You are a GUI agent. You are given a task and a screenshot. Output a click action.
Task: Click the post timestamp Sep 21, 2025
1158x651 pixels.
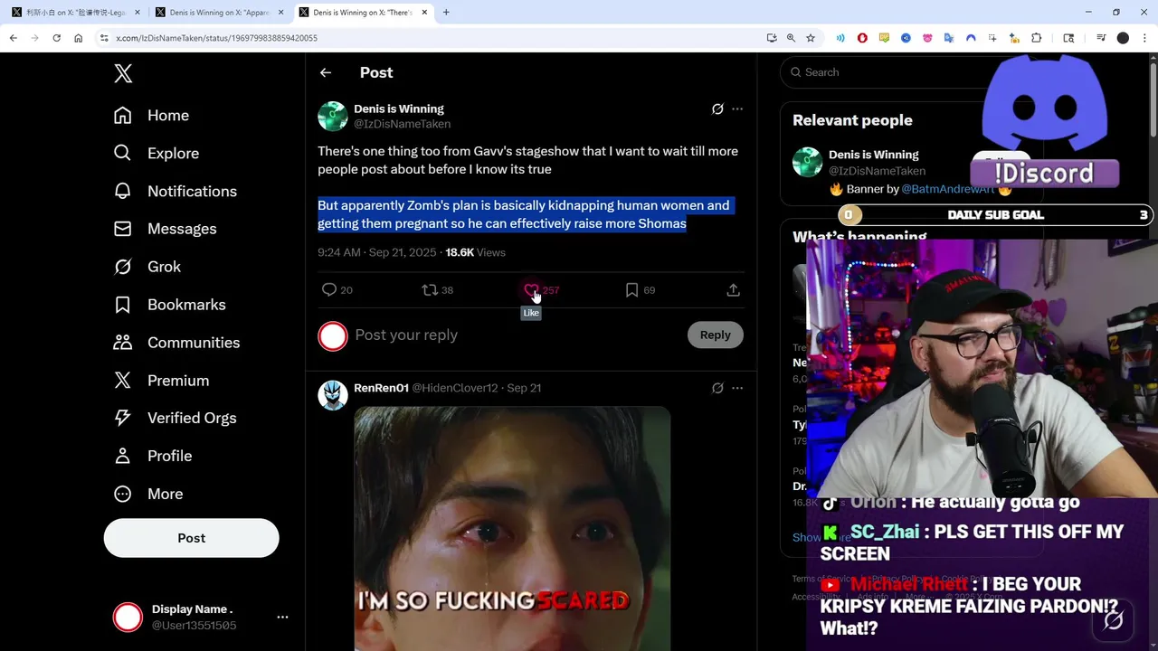point(376,252)
